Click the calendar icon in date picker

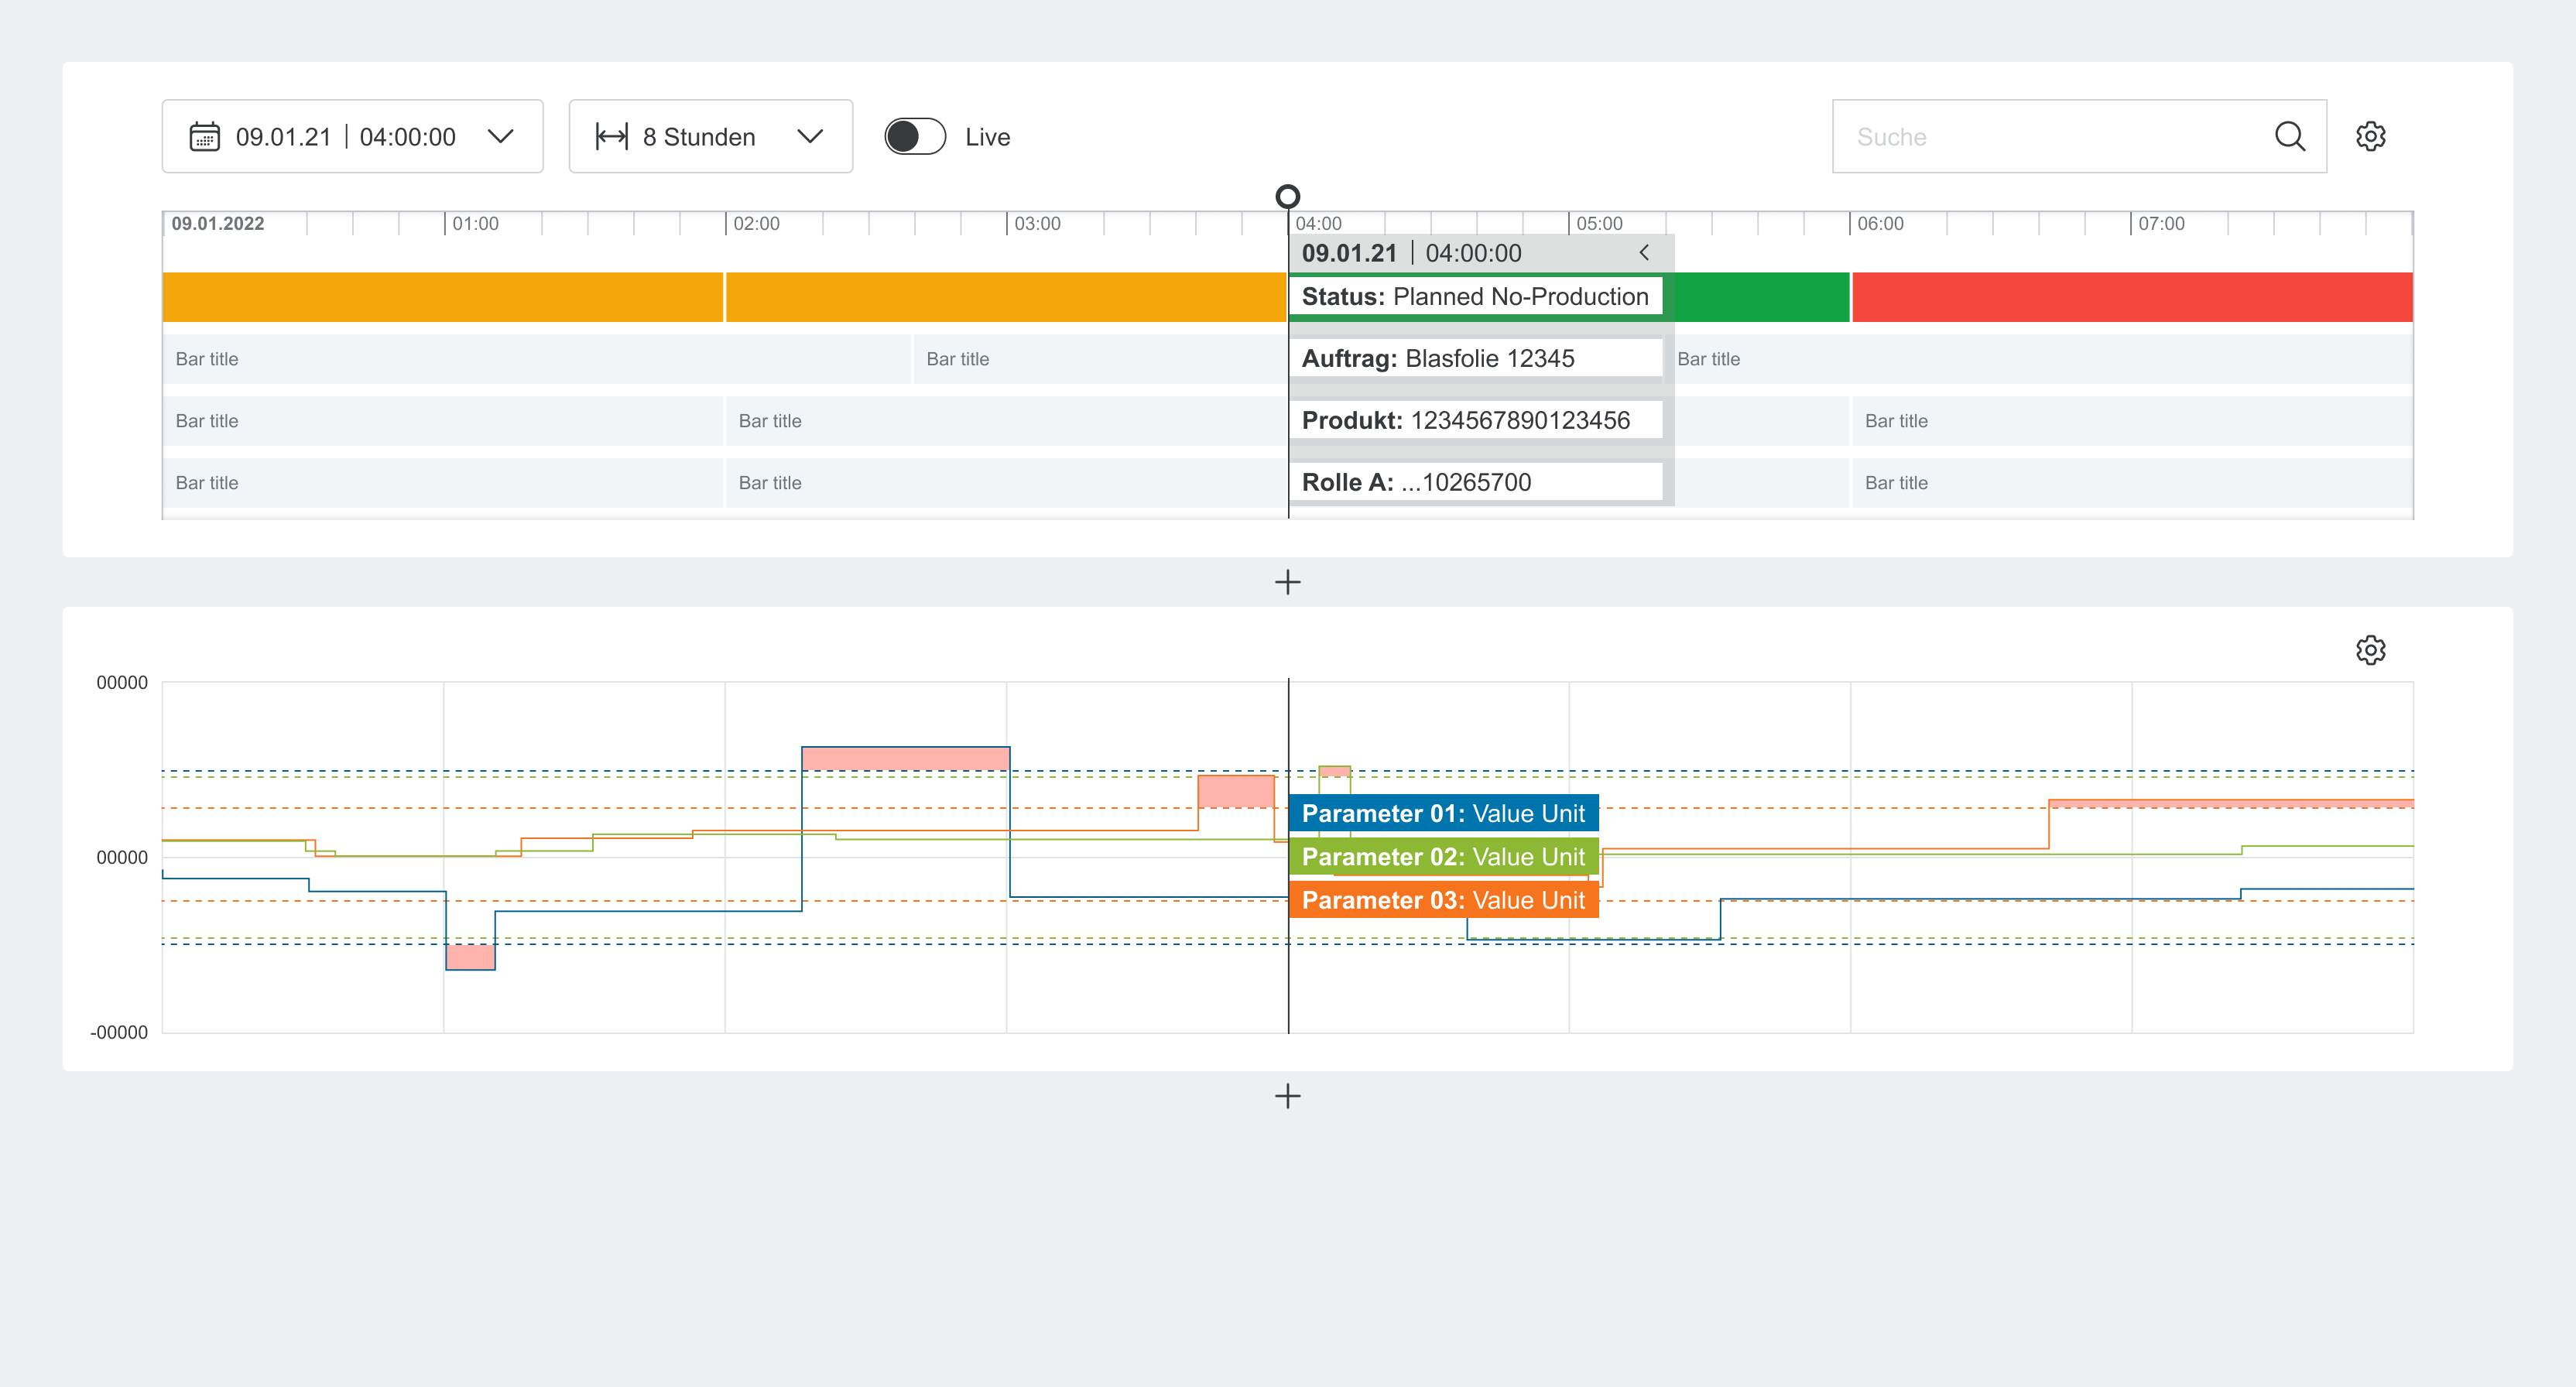click(204, 136)
